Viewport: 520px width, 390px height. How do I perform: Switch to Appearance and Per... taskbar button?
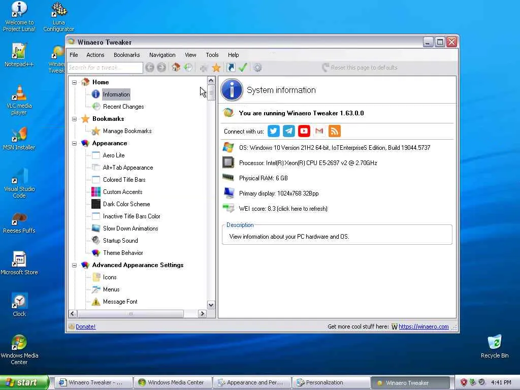[252, 382]
